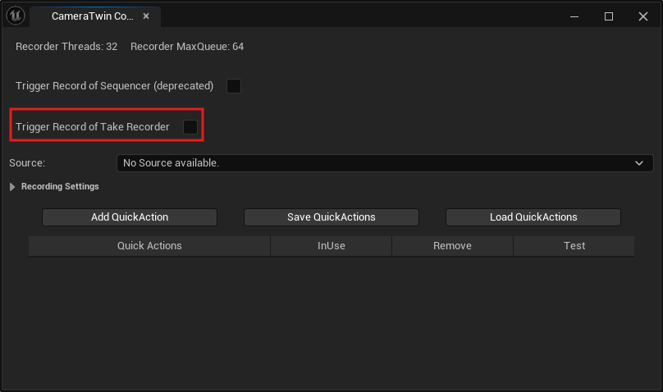
Task: Close the CameraTwin tab with its X
Action: [x=145, y=16]
